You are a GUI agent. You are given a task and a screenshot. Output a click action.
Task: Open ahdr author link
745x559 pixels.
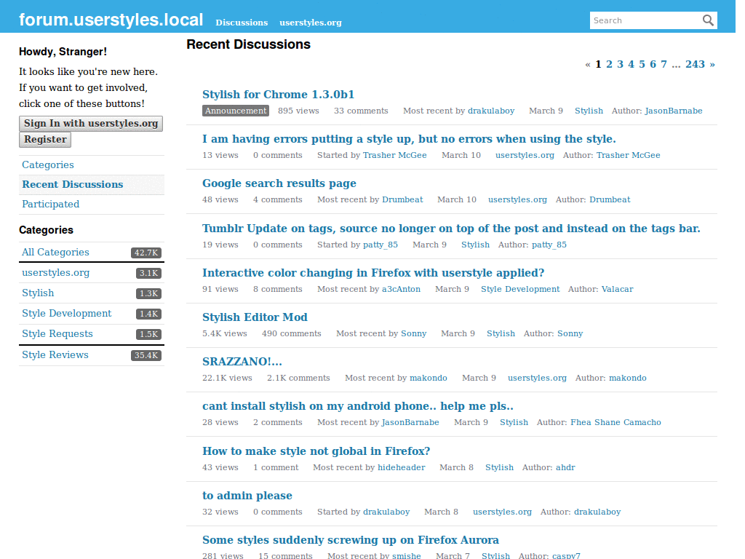pyautogui.click(x=565, y=468)
